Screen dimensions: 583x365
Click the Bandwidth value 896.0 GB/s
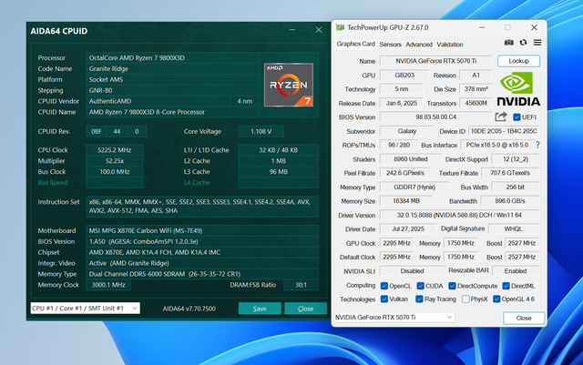pos(510,201)
